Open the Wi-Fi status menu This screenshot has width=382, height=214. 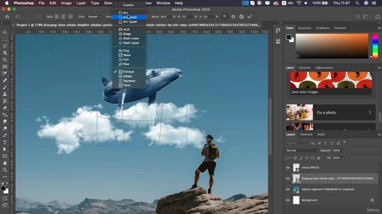pos(299,3)
